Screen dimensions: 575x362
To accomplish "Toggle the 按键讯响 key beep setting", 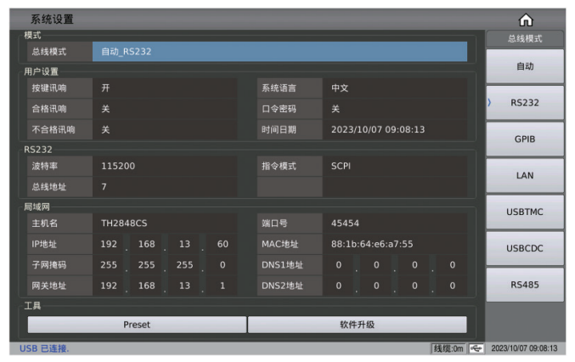I will (x=165, y=88).
